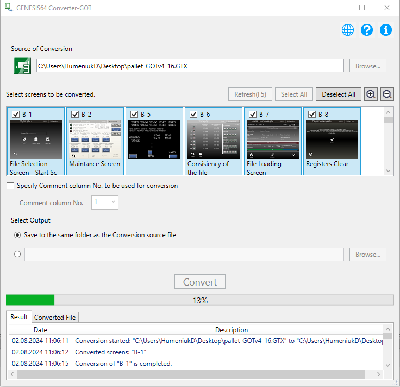Click the output folder path input field
Screen dimensions: 400x387
184,254
